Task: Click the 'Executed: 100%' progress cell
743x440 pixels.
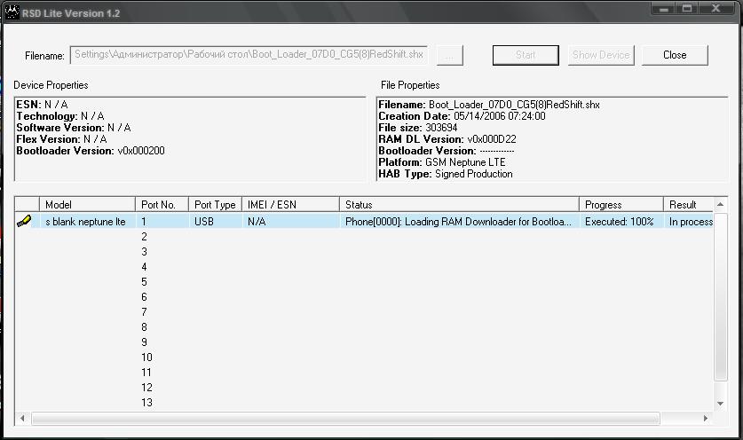Action: 620,221
